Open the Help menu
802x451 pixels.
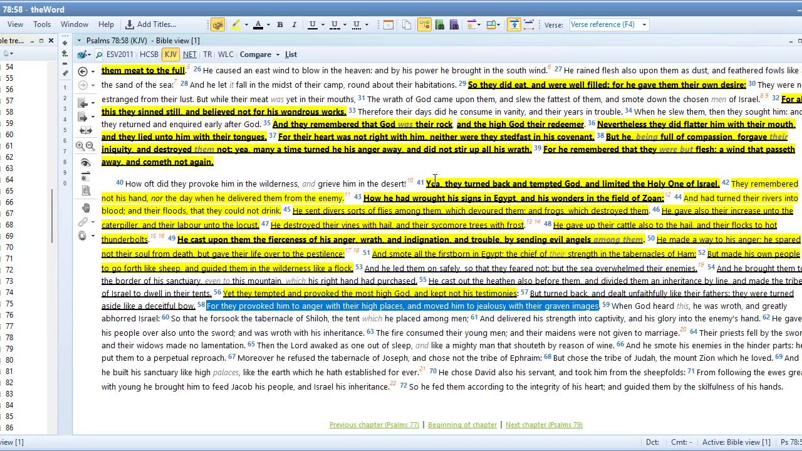[106, 24]
